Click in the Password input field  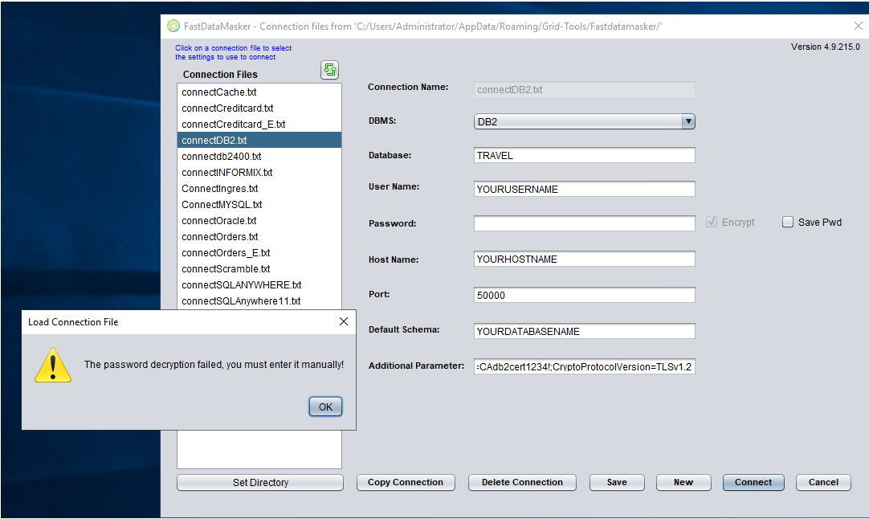584,223
